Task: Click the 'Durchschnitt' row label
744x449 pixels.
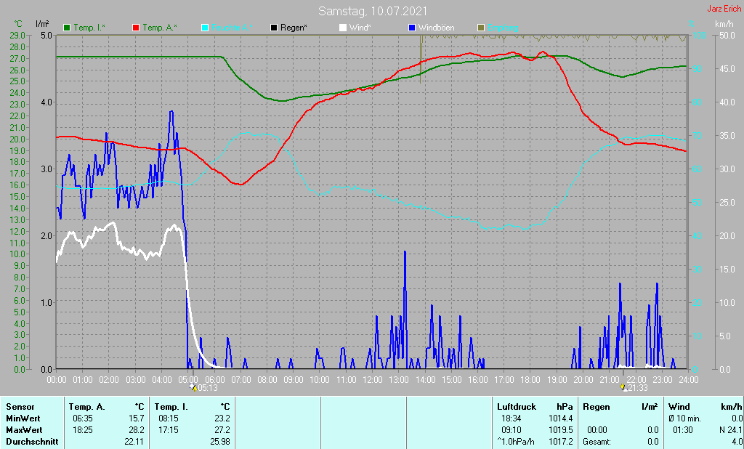Action: (x=32, y=442)
